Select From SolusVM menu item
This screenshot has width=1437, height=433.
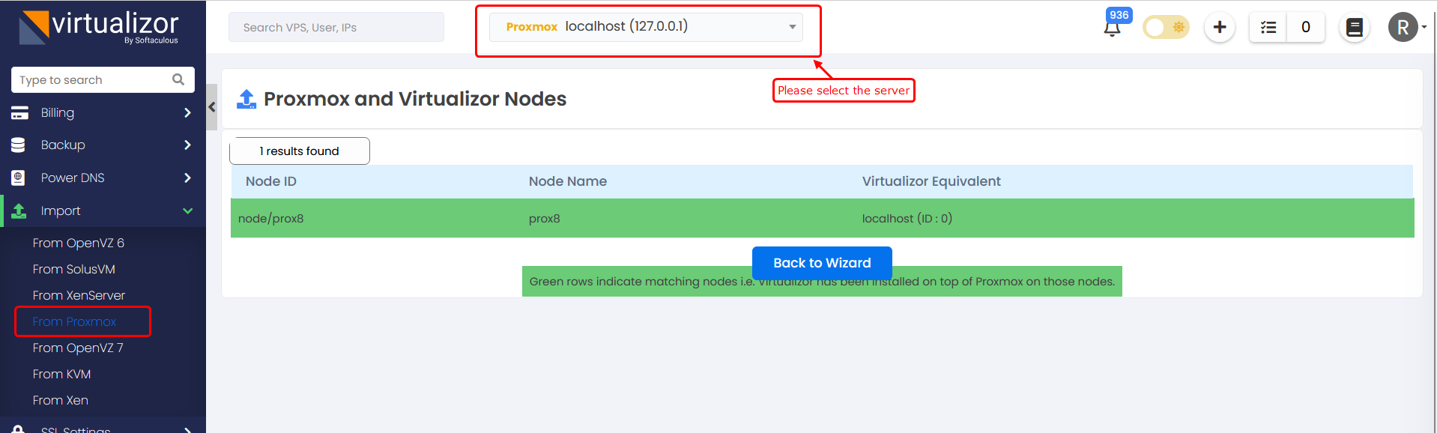click(x=74, y=269)
